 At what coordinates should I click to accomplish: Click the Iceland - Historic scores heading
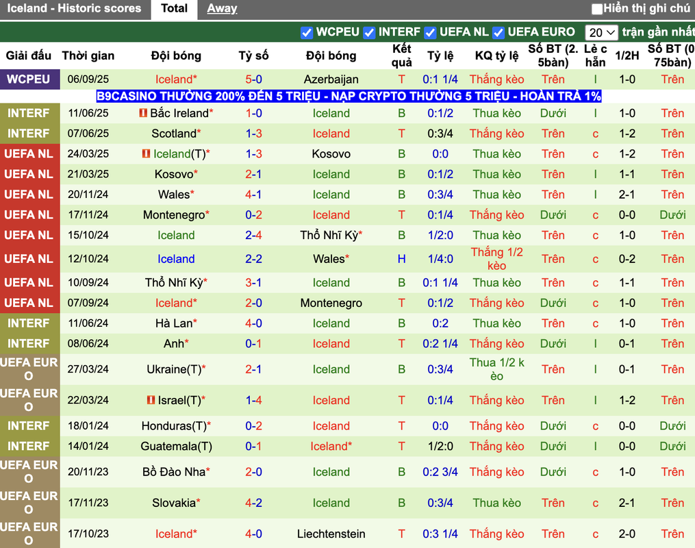coord(74,8)
